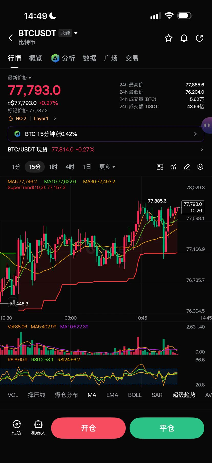
Task: Switch to 概览 tab
Action: pos(36,58)
